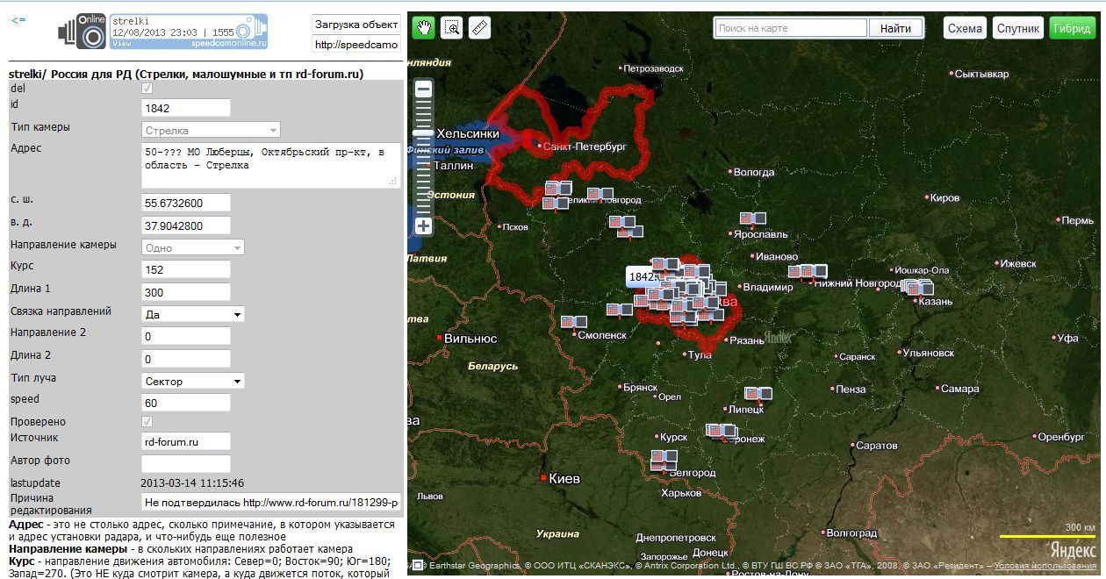Switch map to Схема view
The image size is (1106, 579).
965,28
